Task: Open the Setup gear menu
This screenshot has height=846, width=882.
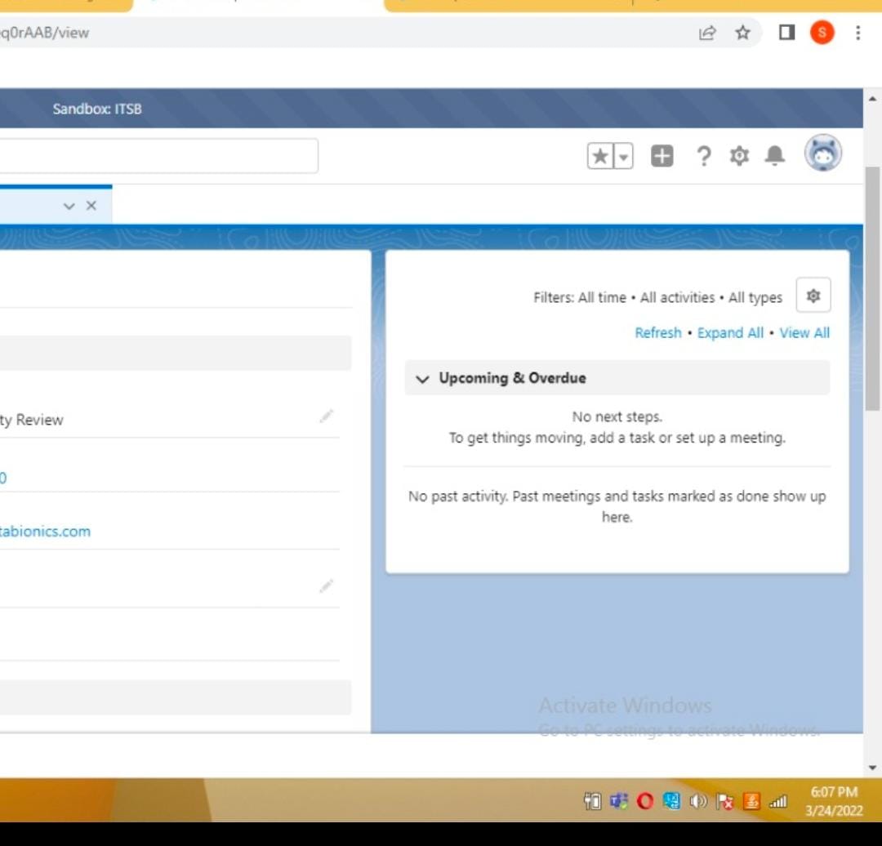Action: tap(739, 155)
